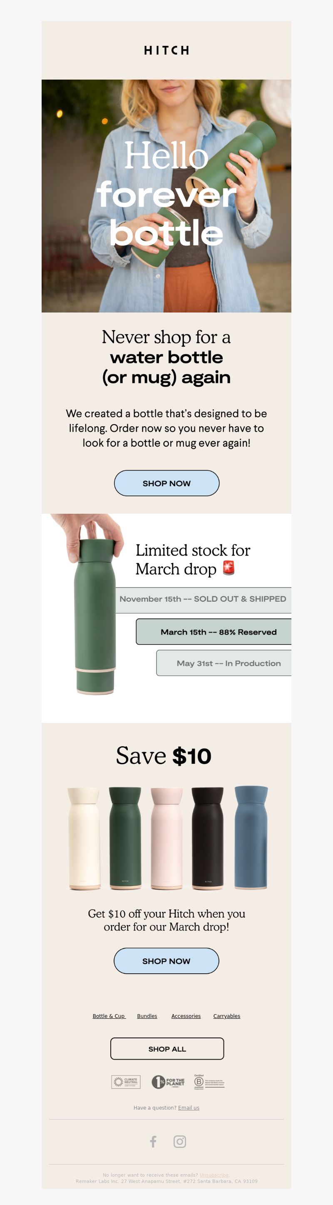Click the Hello forever bottle hero image
The height and width of the screenshot is (1205, 333).
pos(166,195)
